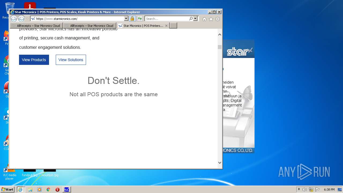The height and width of the screenshot is (193, 343).
Task: Launch Opera from taskbar
Action: click(x=57, y=190)
